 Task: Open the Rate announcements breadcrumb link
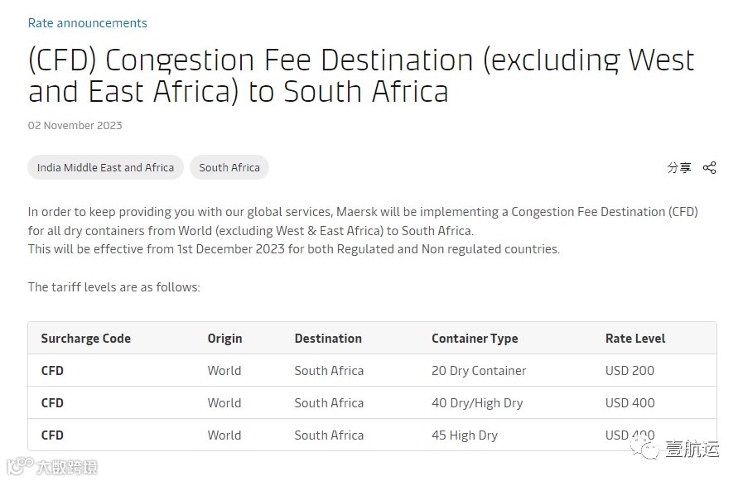pyautogui.click(x=88, y=23)
